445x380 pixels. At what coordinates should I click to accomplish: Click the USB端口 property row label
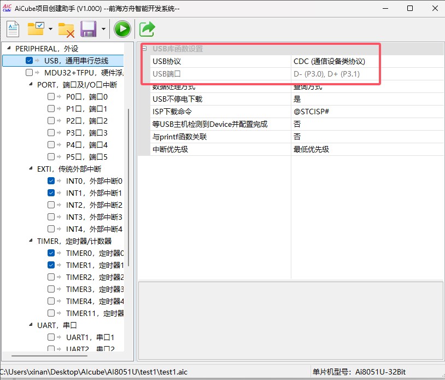[x=167, y=74]
